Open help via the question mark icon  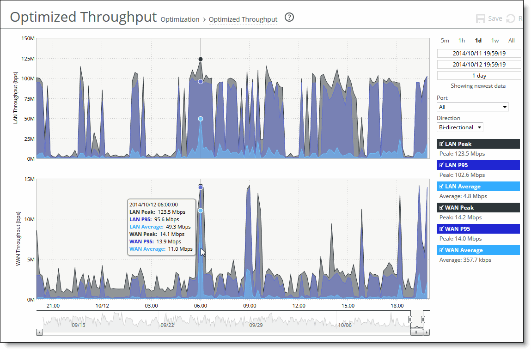tap(289, 18)
